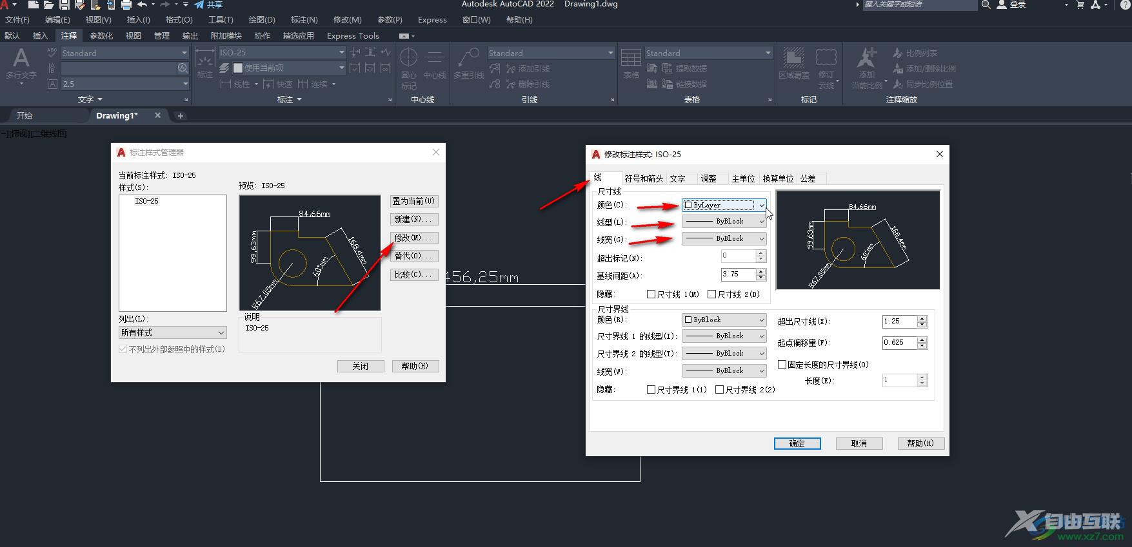
Task: Click the New drawing icon in quick access toolbar
Action: [x=34, y=5]
